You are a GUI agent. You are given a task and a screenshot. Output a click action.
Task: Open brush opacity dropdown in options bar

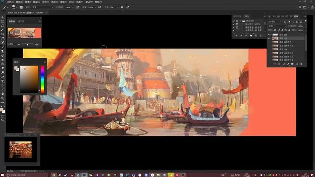pos(72,7)
